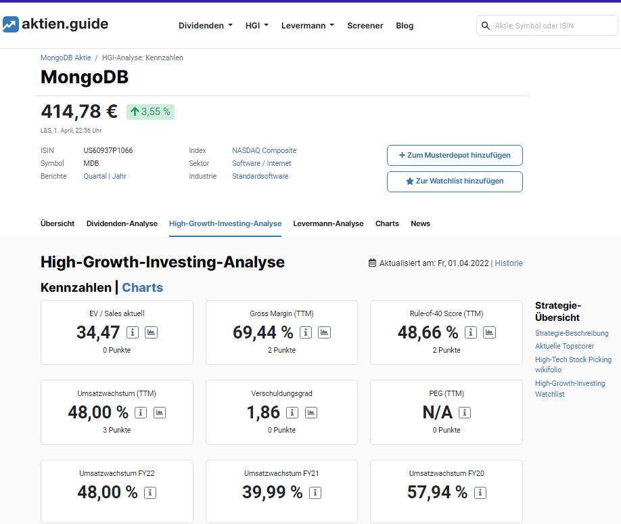This screenshot has height=524, width=621.
Task: Click the Umsatzwachstum FY20 value 57,94 %
Action: pyautogui.click(x=437, y=493)
